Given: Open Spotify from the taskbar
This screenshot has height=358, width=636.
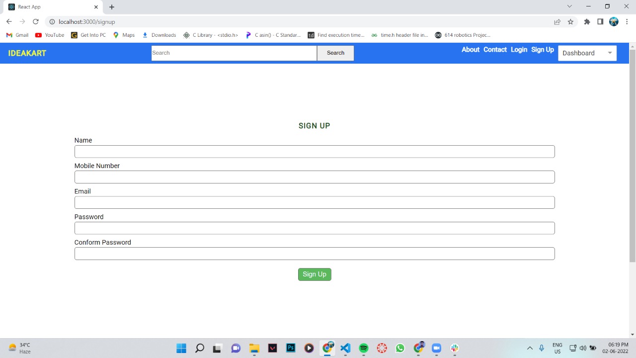Looking at the screenshot, I should (363, 348).
